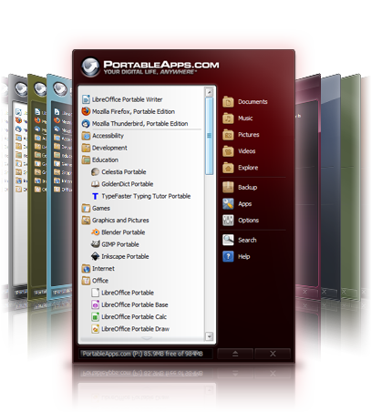Click the Videos folder icon
371x412 pixels.
pyautogui.click(x=228, y=151)
